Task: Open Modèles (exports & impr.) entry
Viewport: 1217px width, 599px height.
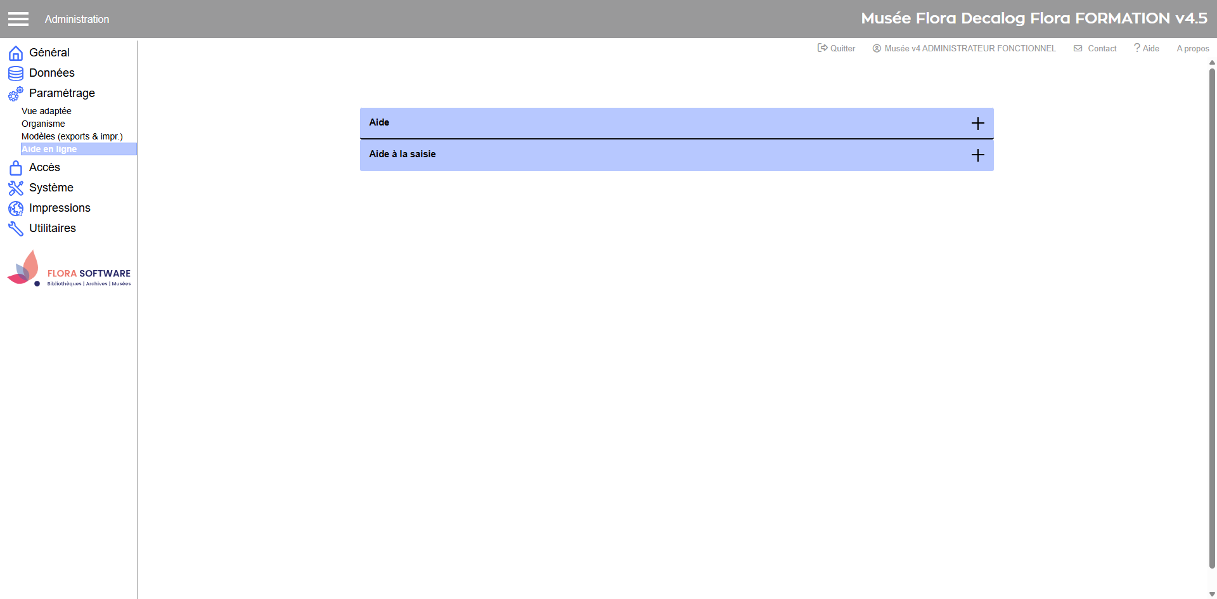Action: pos(72,136)
